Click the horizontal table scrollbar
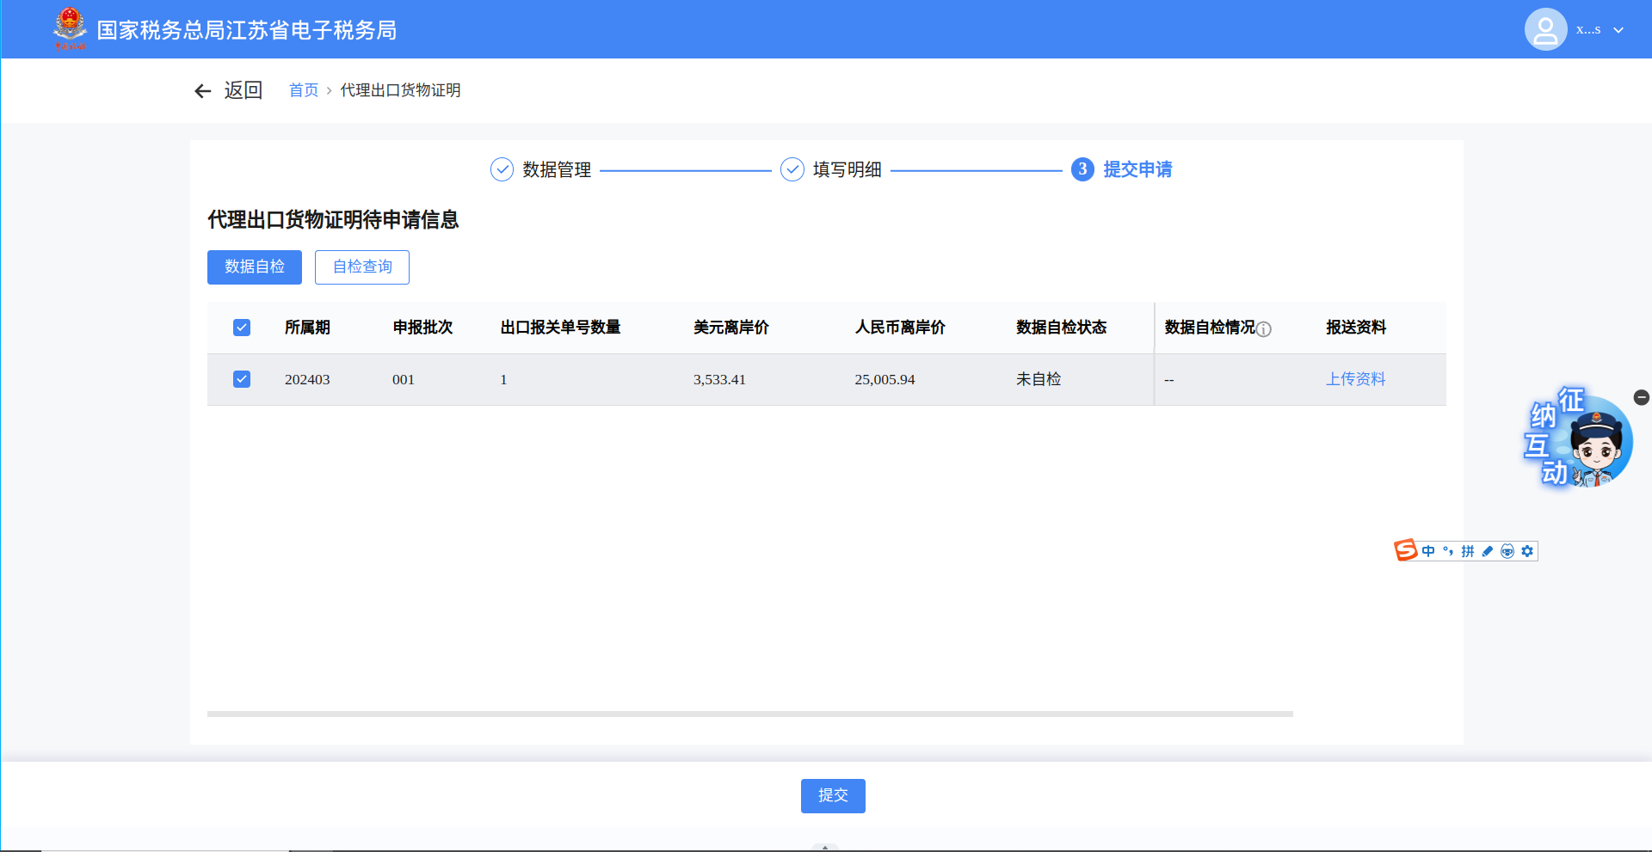This screenshot has width=1652, height=852. [749, 714]
